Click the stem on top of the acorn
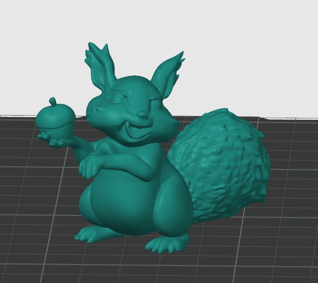 pyautogui.click(x=53, y=101)
